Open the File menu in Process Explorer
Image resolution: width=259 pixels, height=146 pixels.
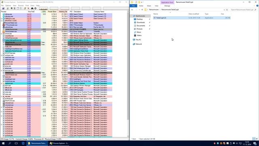[2, 5]
